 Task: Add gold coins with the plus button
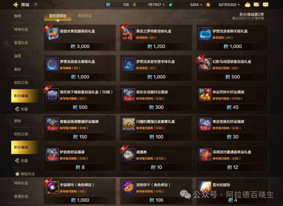pyautogui.click(x=239, y=5)
